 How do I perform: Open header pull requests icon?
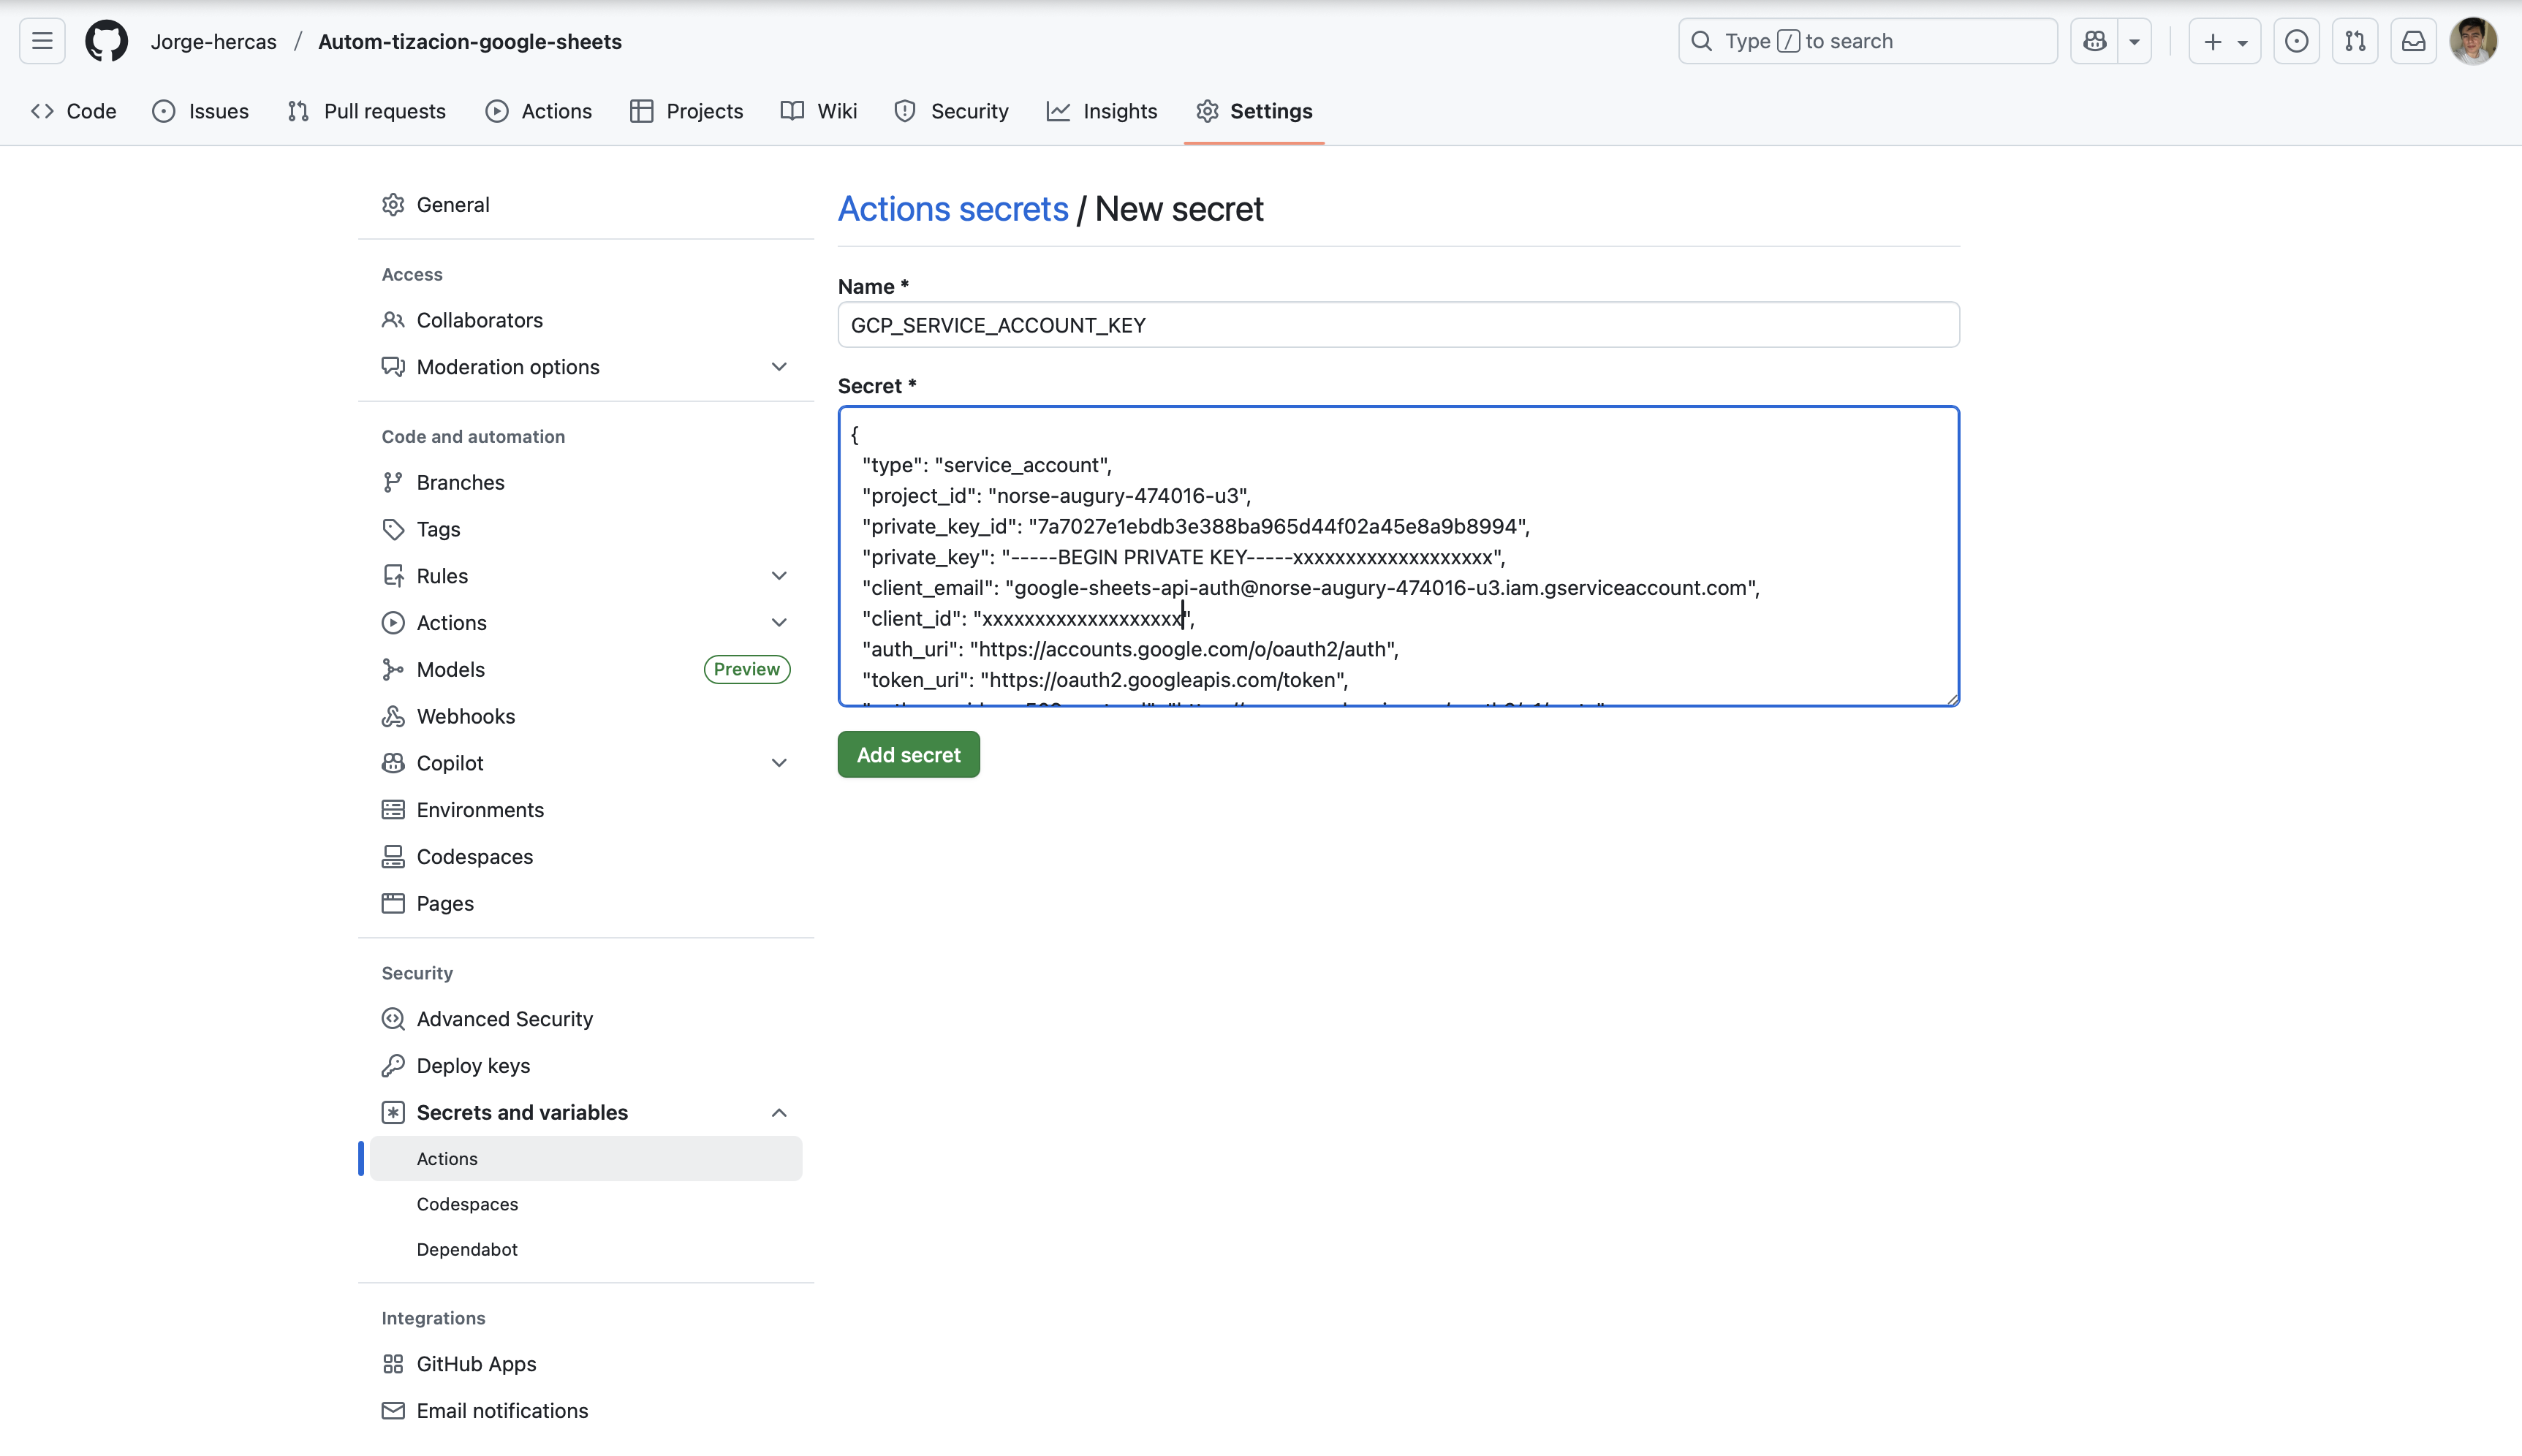pyautogui.click(x=2355, y=41)
